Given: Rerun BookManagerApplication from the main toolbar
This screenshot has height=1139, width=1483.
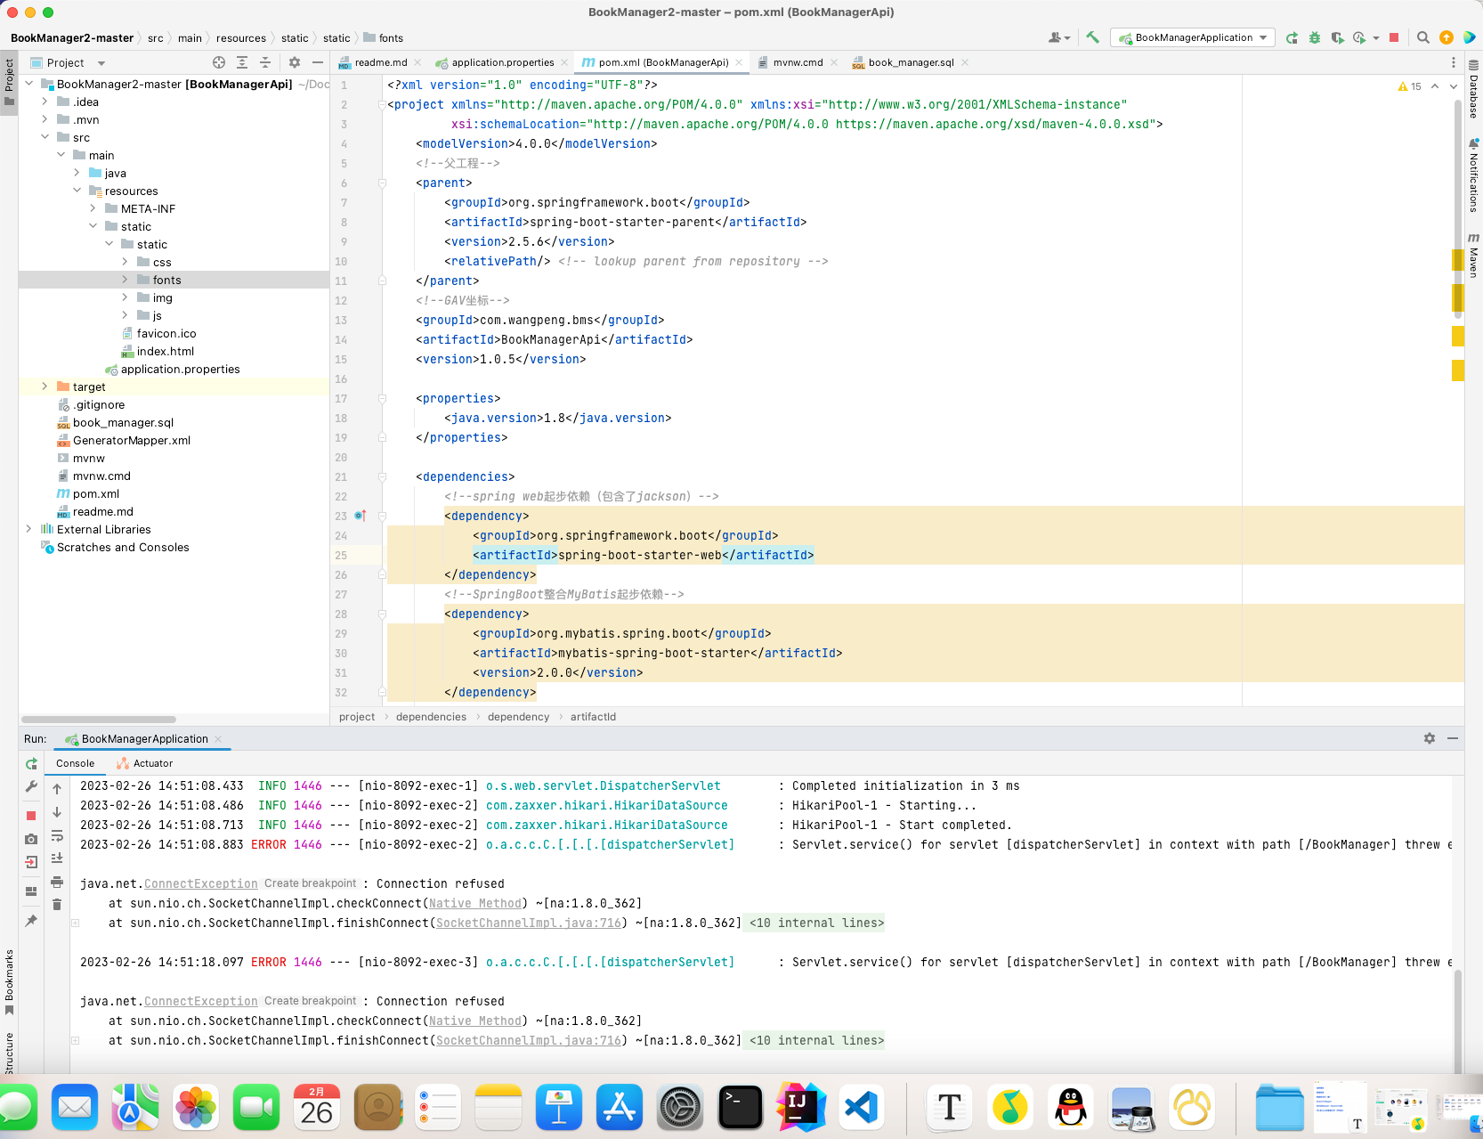Looking at the screenshot, I should coord(1292,37).
